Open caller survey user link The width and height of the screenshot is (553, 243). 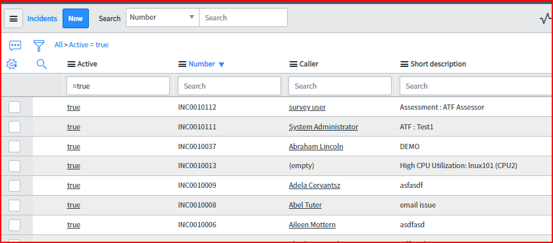click(307, 107)
